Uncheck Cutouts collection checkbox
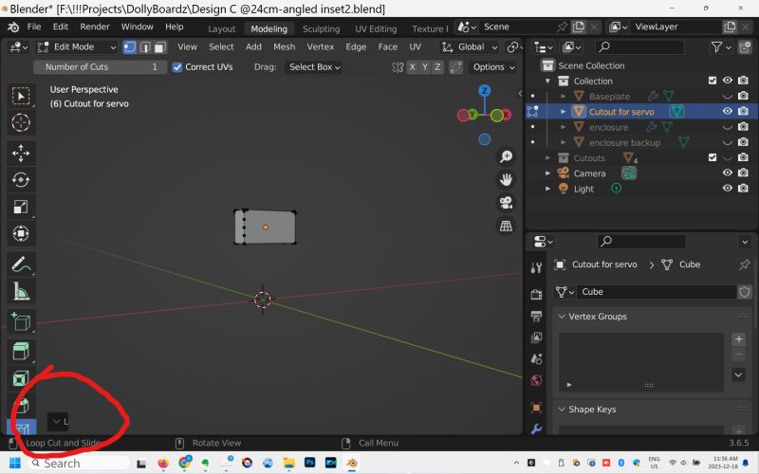Image resolution: width=759 pixels, height=474 pixels. coord(713,157)
